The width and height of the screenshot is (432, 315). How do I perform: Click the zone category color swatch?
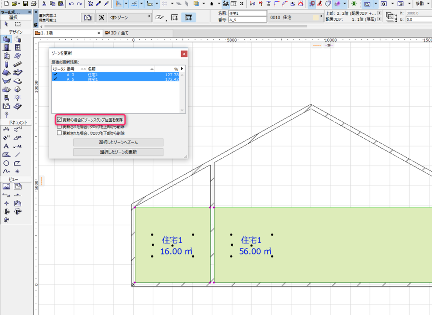pyautogui.click(x=316, y=17)
